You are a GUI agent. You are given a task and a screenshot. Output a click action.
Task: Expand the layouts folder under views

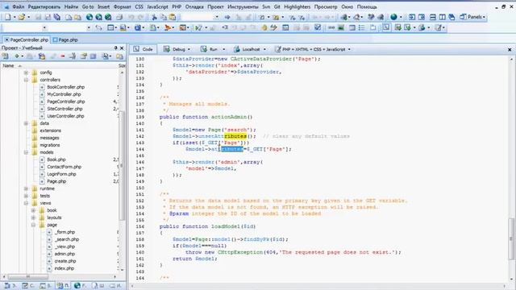33,217
